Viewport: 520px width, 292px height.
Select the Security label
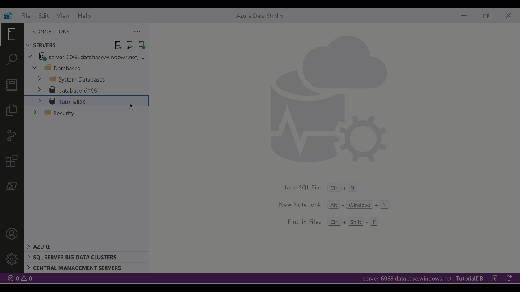tap(64, 113)
